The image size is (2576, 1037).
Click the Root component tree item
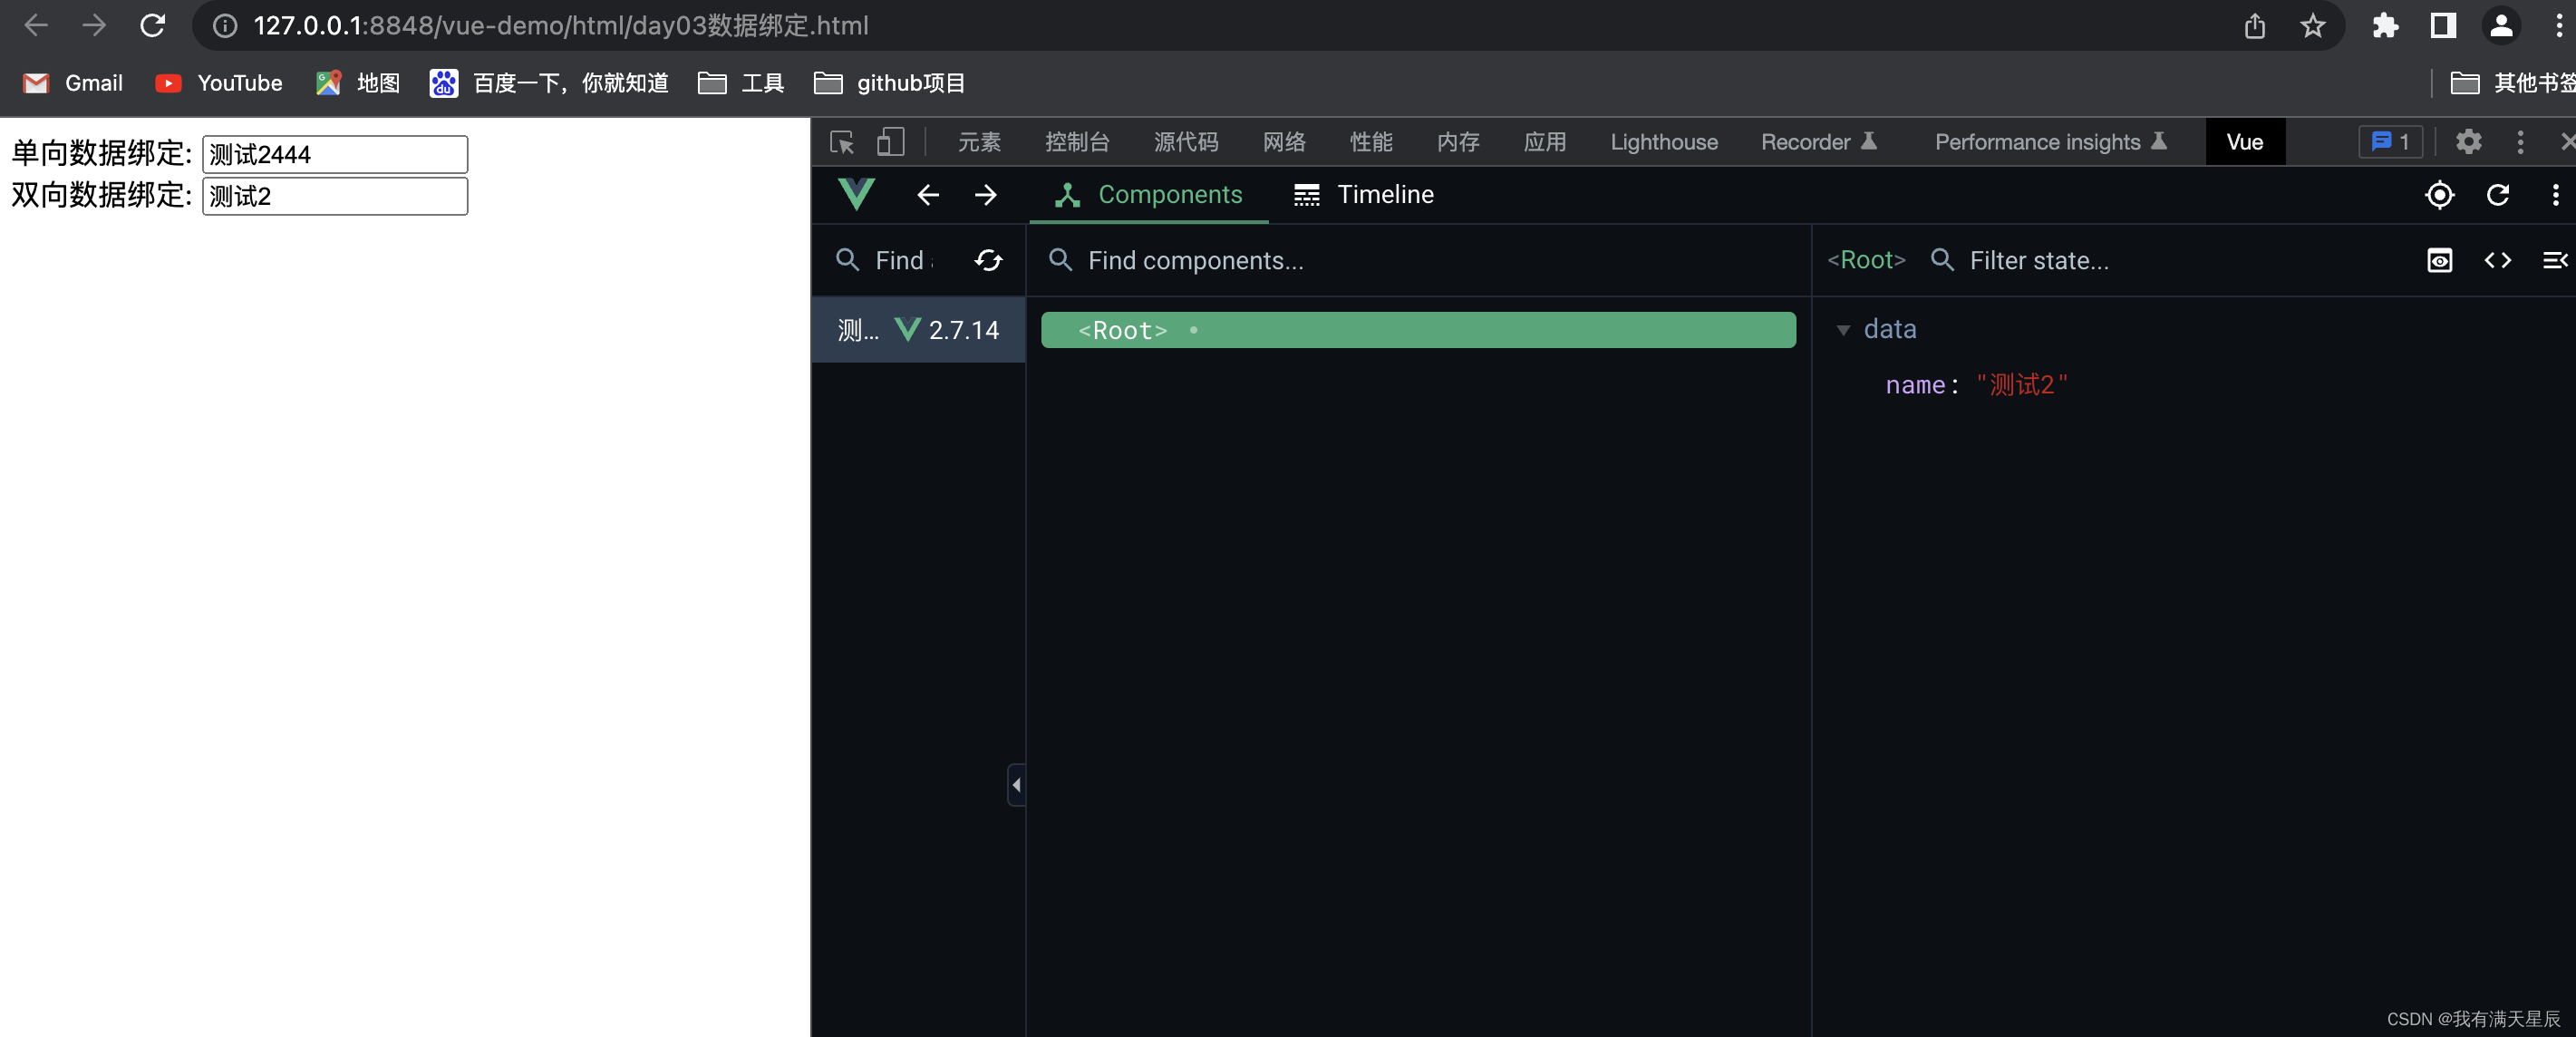pyautogui.click(x=1418, y=329)
